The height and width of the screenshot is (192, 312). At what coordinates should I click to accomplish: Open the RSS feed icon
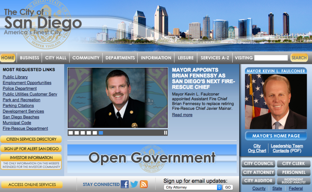[144, 184]
